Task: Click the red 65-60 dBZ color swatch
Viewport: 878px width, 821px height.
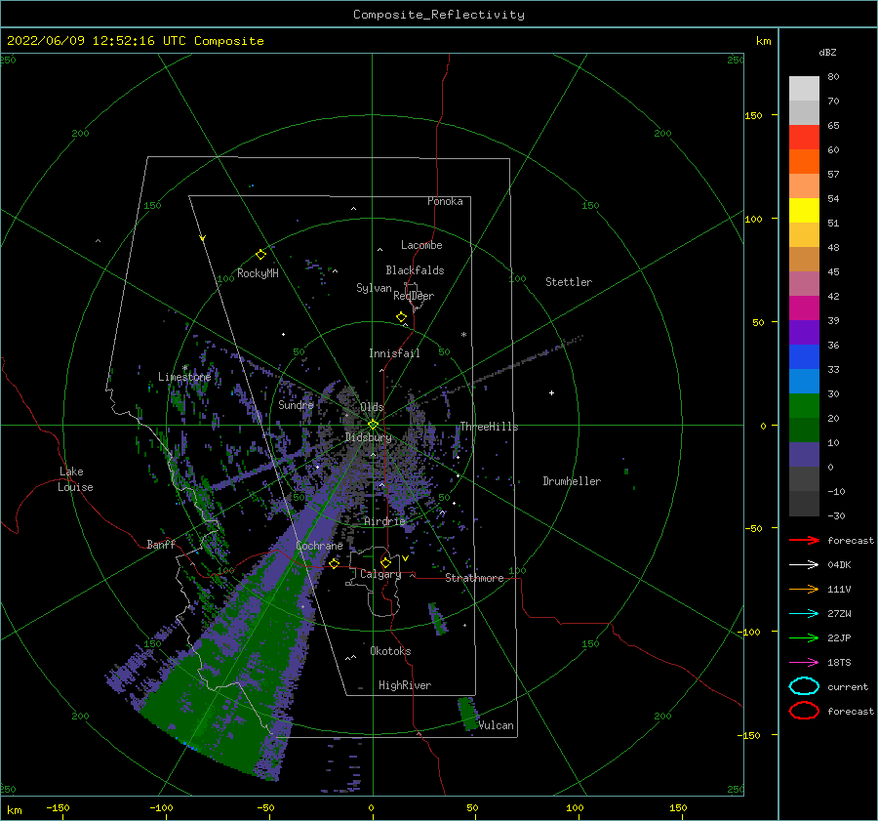Action: tap(804, 138)
